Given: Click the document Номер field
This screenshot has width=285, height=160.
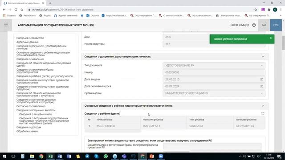Looking at the screenshot, I should click(x=214, y=72).
